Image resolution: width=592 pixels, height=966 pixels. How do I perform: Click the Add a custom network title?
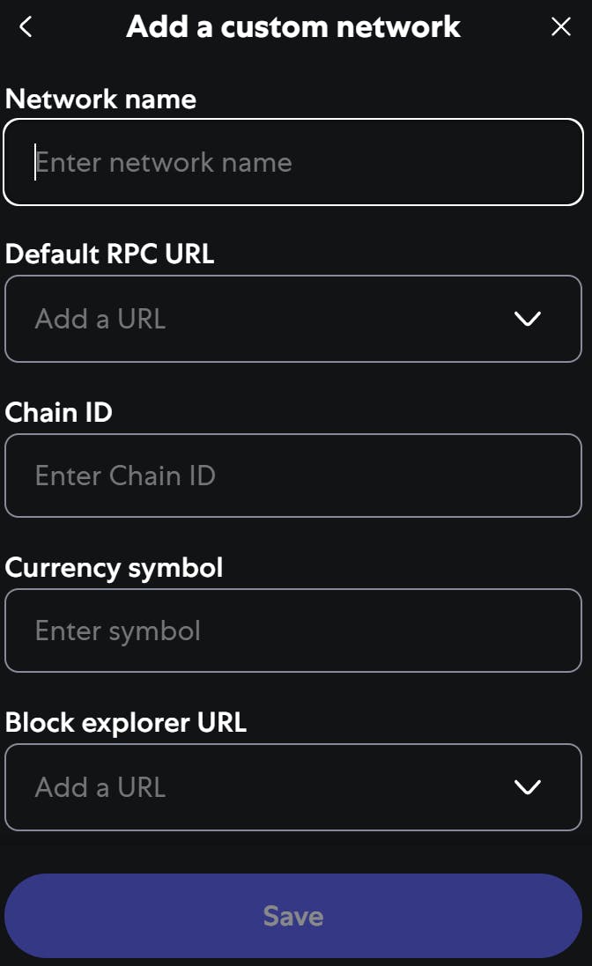(x=293, y=26)
